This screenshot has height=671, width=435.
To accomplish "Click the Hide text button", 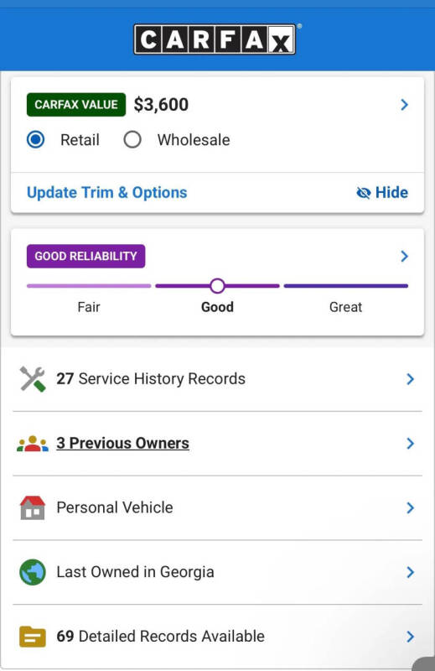I will [x=391, y=193].
